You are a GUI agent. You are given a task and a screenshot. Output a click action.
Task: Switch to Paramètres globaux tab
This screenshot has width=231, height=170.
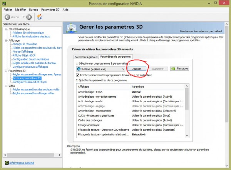(x=86, y=57)
